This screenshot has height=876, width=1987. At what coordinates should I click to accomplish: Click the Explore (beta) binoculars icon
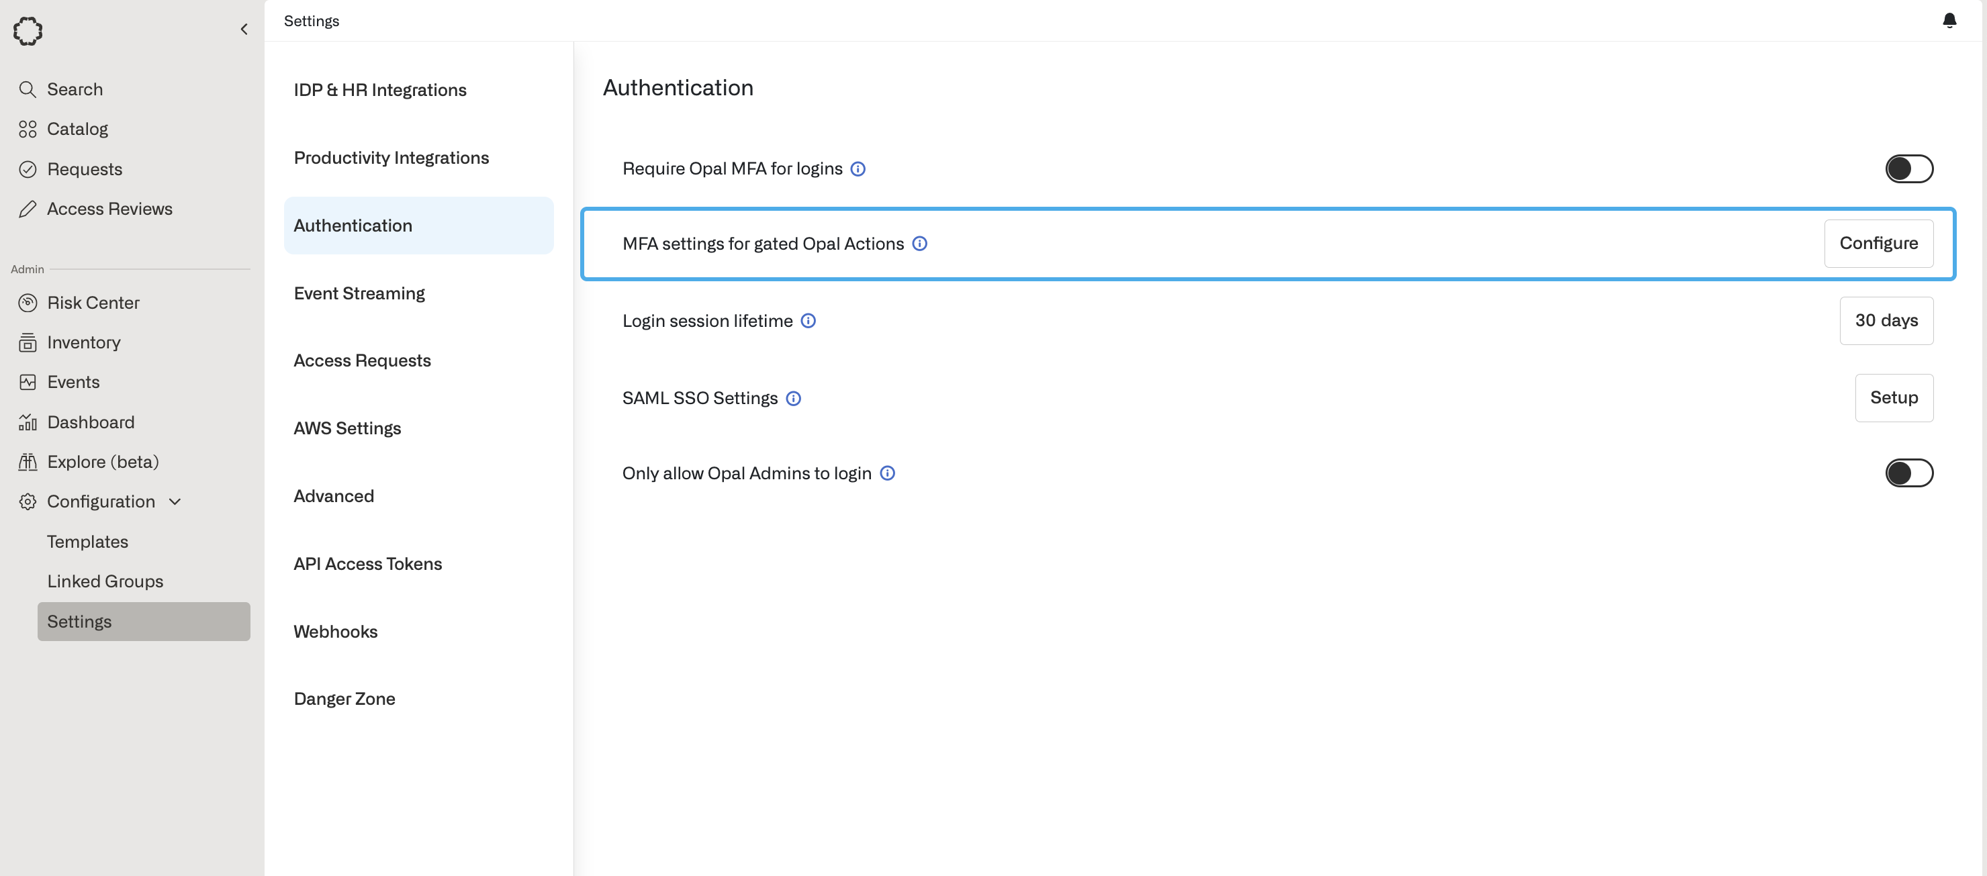click(x=28, y=462)
